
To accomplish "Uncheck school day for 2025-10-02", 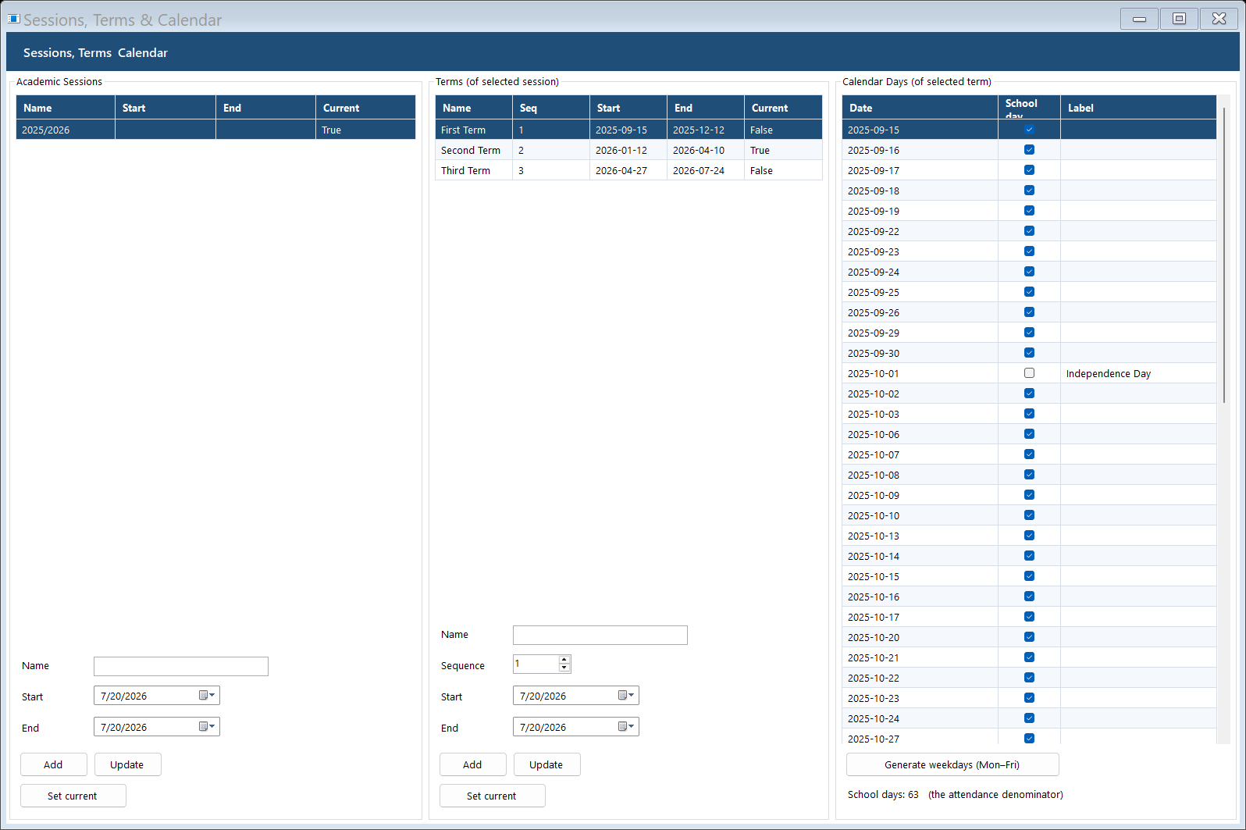I will point(1029,394).
